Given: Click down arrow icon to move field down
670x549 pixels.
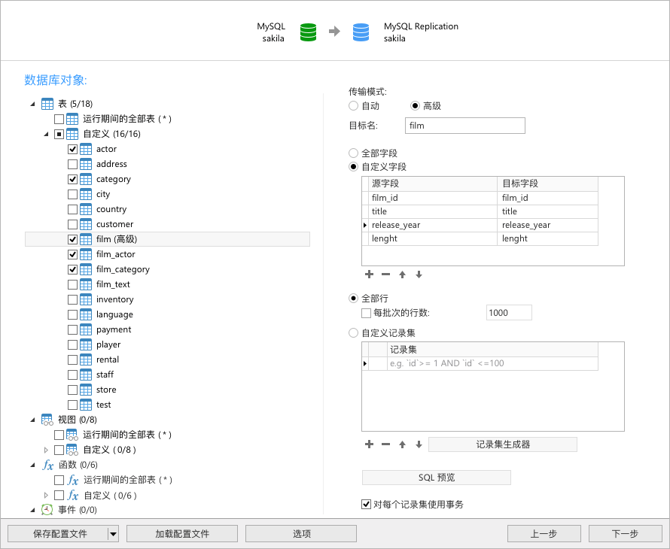Looking at the screenshot, I should (419, 274).
